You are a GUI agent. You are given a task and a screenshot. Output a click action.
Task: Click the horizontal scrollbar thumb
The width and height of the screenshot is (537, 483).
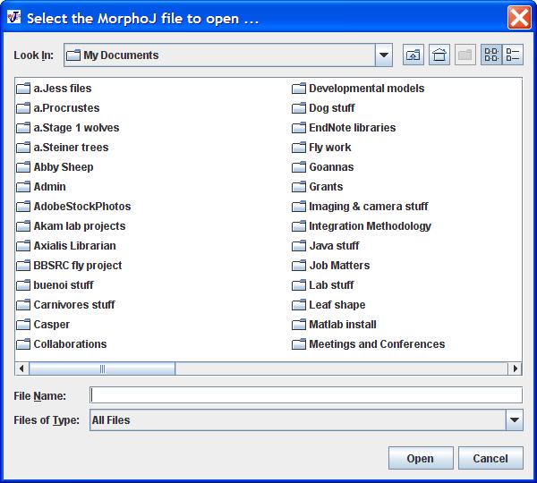[x=102, y=369]
